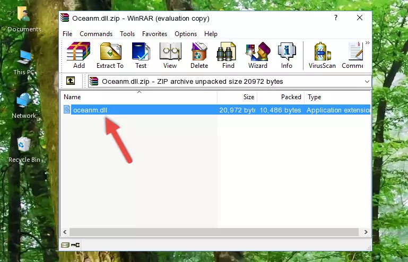The height and width of the screenshot is (262, 408).
Task: Click the 10,486 bytes packed value
Action: click(x=280, y=110)
